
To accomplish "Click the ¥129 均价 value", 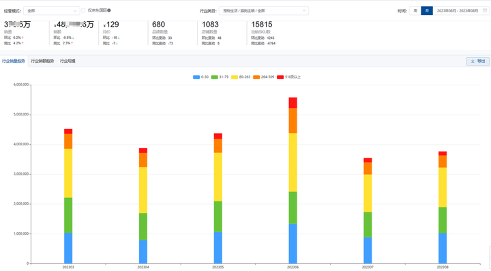I will (111, 25).
